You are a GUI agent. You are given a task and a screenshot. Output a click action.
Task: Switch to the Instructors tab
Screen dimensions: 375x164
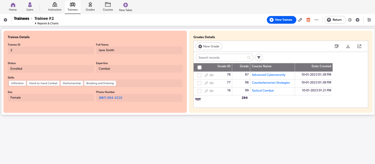point(55,7)
